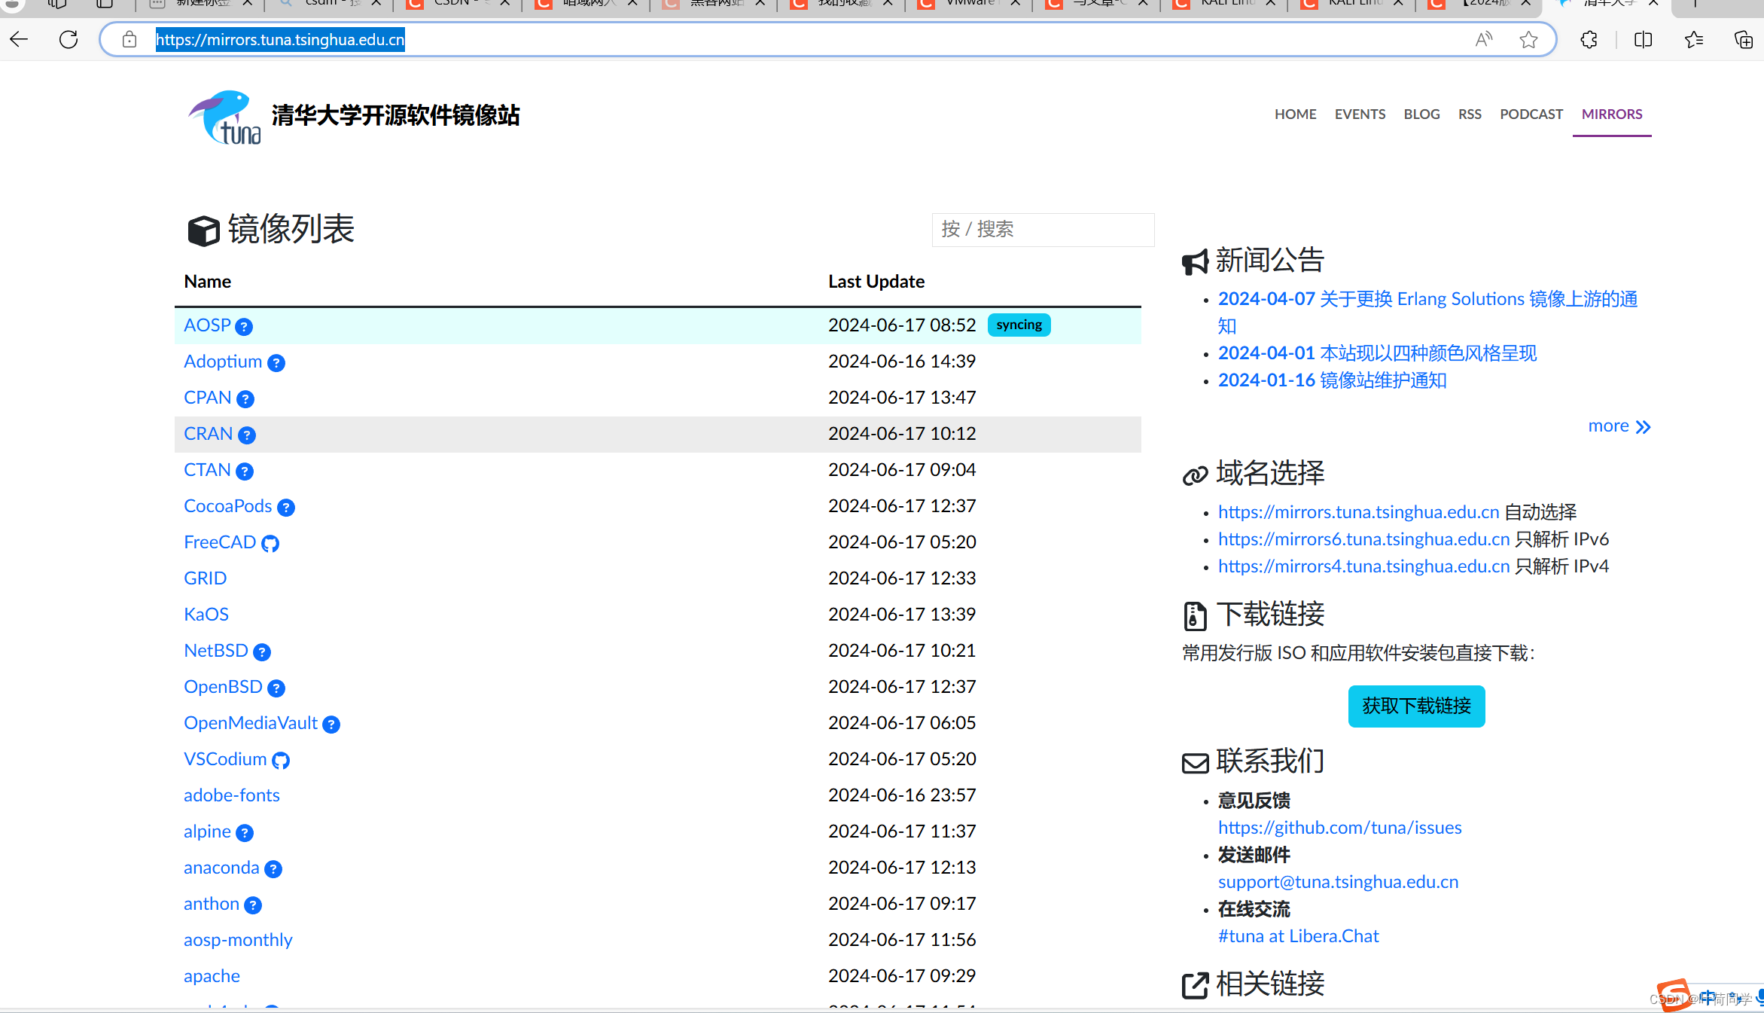
Task: Click the Name column header
Action: click(207, 282)
